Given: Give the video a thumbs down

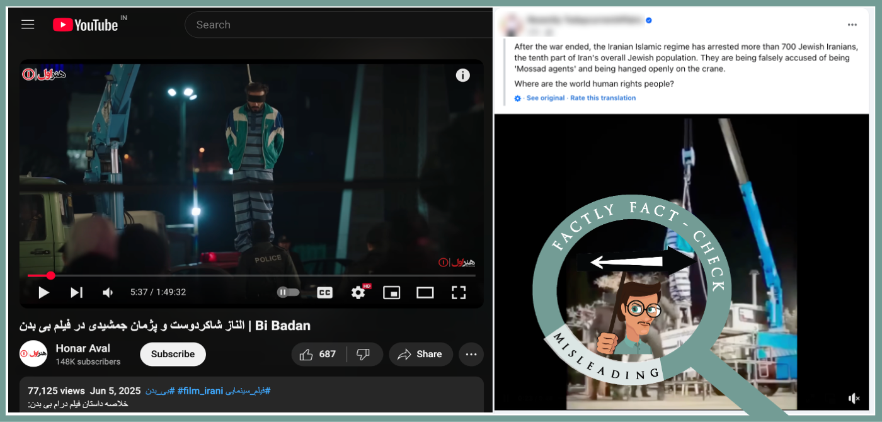Looking at the screenshot, I should click(364, 354).
